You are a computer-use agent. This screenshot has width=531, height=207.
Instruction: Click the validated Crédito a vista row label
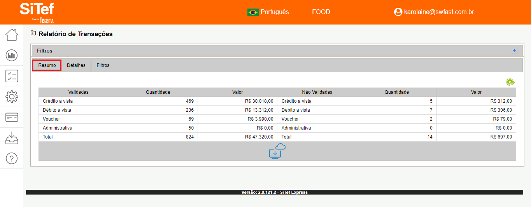coord(58,101)
